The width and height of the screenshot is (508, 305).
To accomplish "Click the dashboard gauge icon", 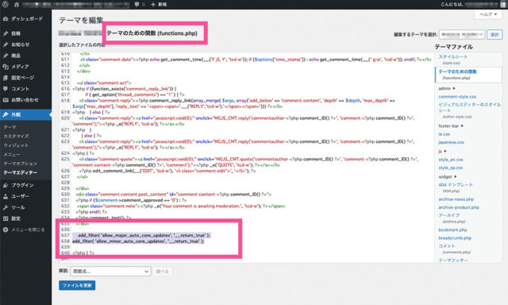I will (x=6, y=19).
